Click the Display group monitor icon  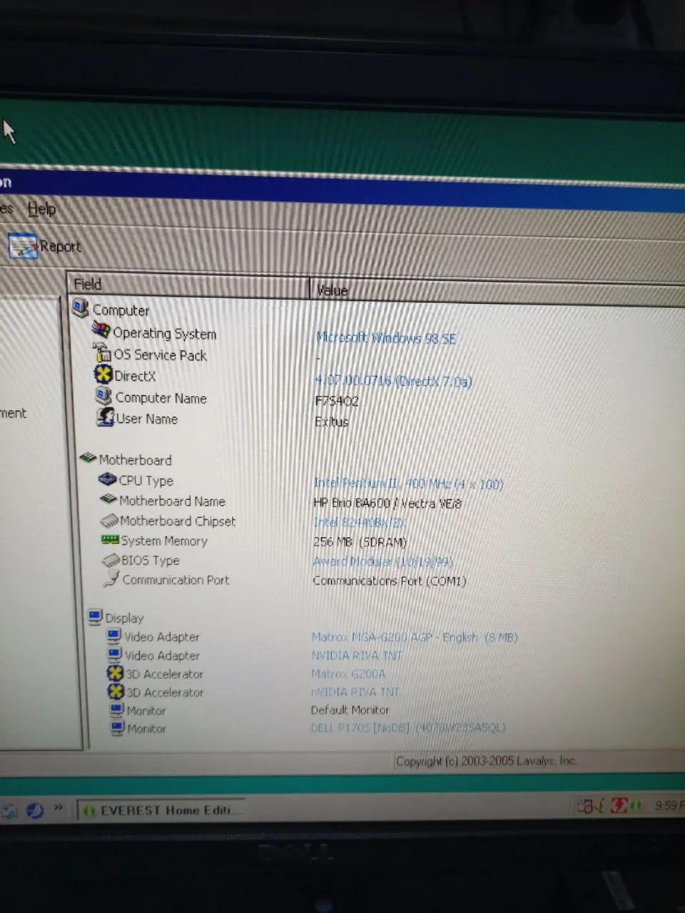coord(95,616)
